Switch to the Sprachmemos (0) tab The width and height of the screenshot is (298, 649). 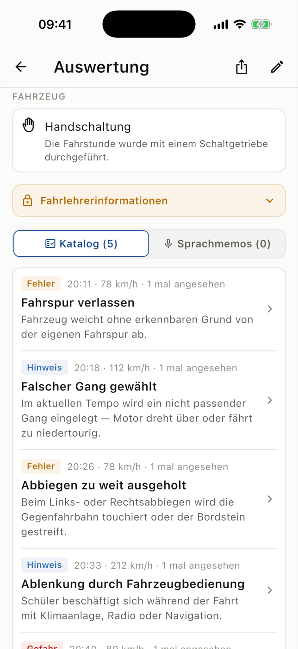[217, 243]
